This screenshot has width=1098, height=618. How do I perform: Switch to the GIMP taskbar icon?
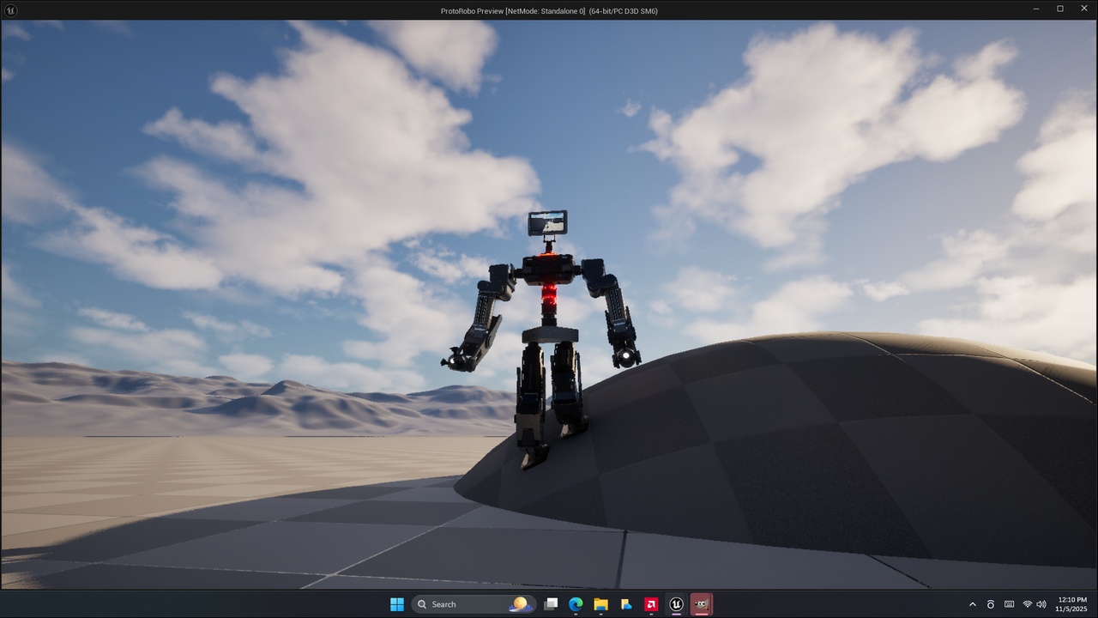click(702, 604)
